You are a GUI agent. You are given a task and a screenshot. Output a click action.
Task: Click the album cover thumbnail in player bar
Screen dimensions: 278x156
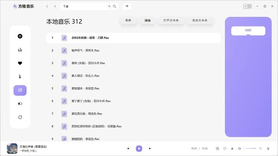click(x=12, y=149)
